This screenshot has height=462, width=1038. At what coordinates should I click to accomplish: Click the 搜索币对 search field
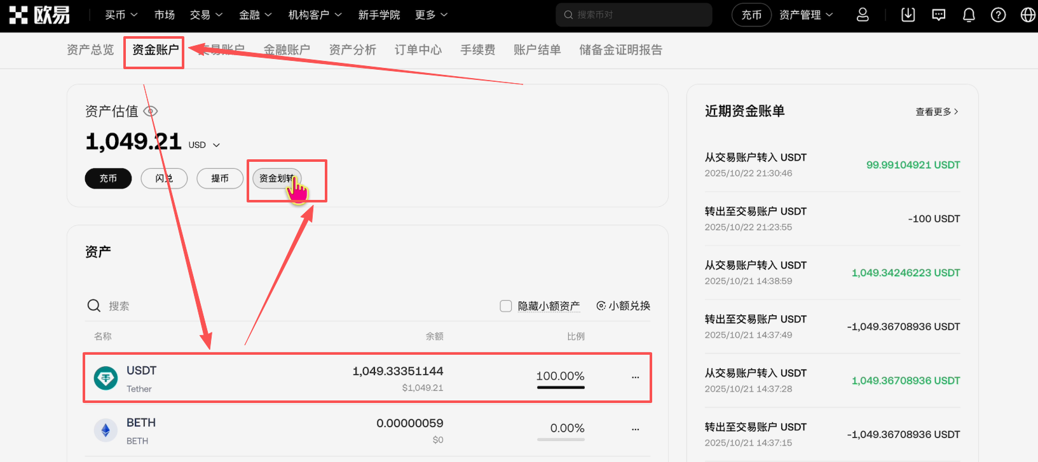tap(636, 15)
